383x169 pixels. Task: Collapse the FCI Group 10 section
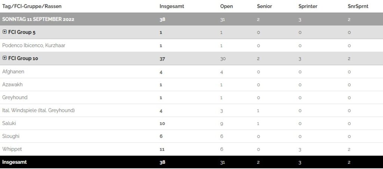[x=4, y=58]
